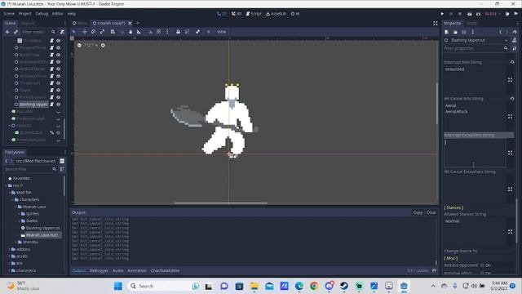Switch to the Animation bottom panel

pos(136,270)
